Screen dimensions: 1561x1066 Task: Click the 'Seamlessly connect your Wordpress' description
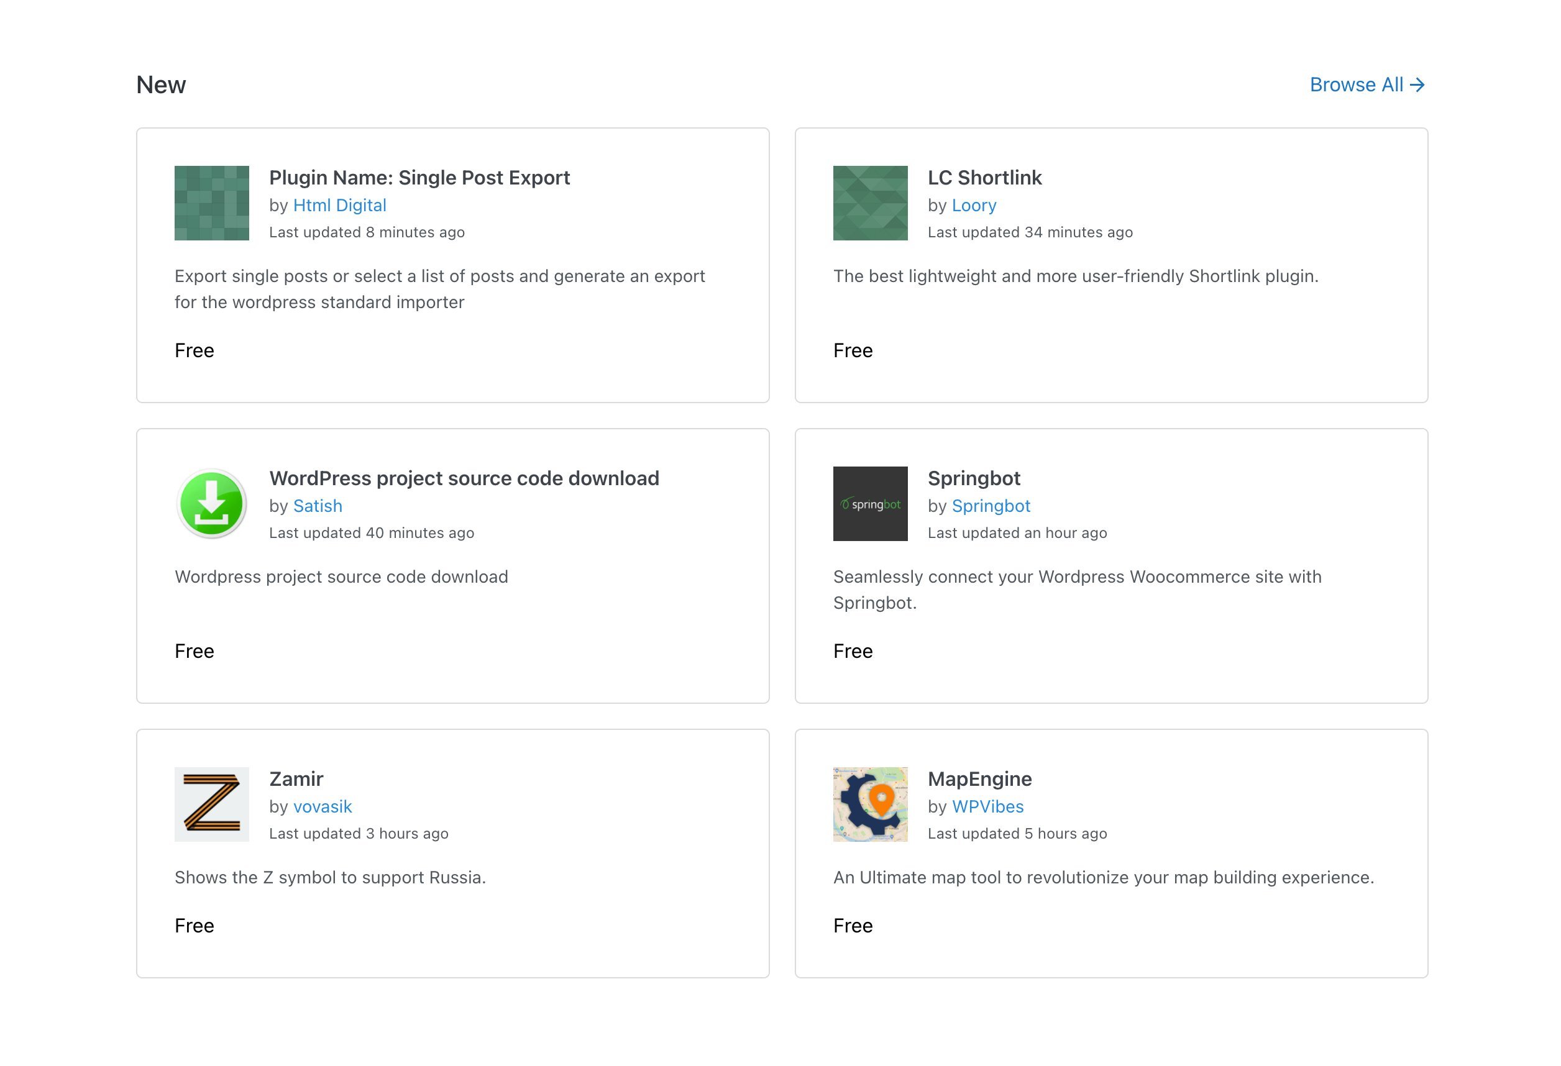tap(1077, 590)
